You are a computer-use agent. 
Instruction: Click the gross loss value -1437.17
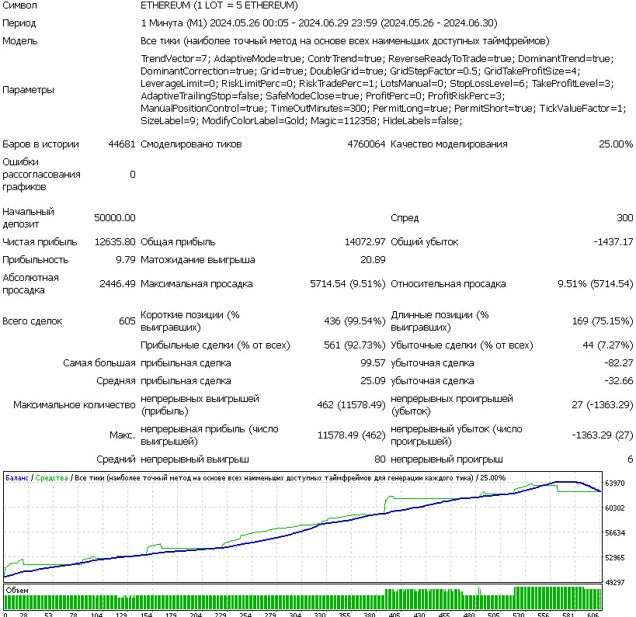pyautogui.click(x=613, y=241)
